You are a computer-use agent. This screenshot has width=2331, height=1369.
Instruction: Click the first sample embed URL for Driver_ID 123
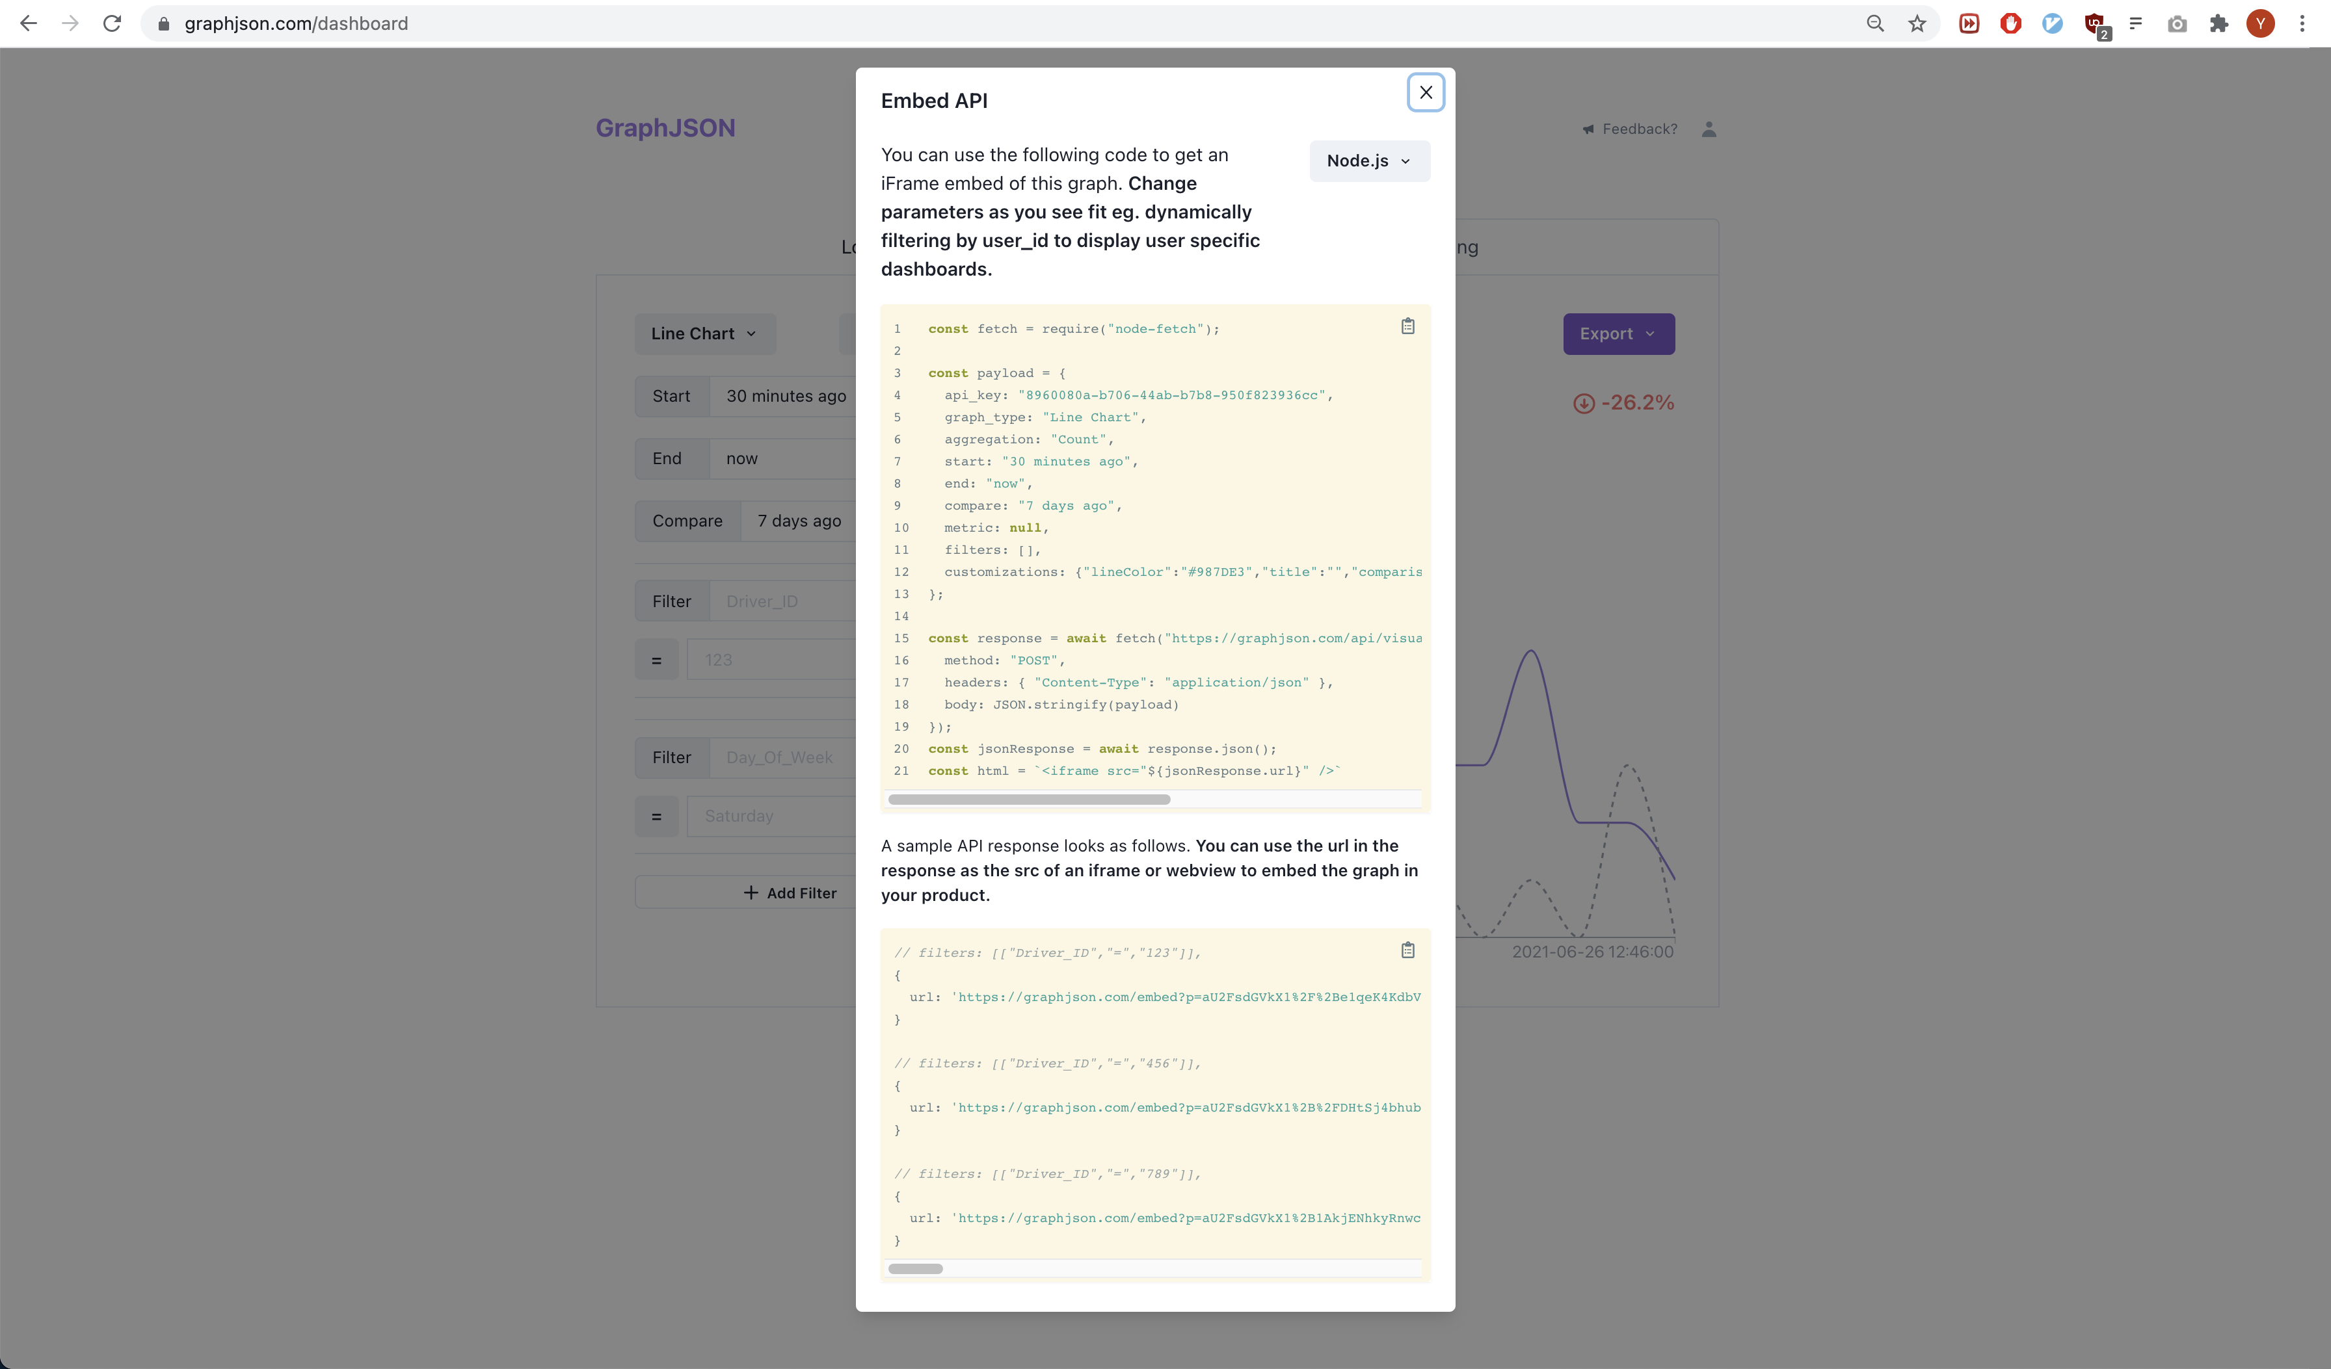tap(1186, 997)
